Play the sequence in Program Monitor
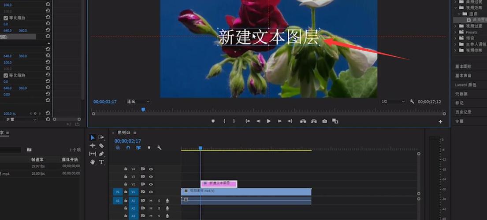Image resolution: width=487 pixels, height=220 pixels. coord(269,121)
